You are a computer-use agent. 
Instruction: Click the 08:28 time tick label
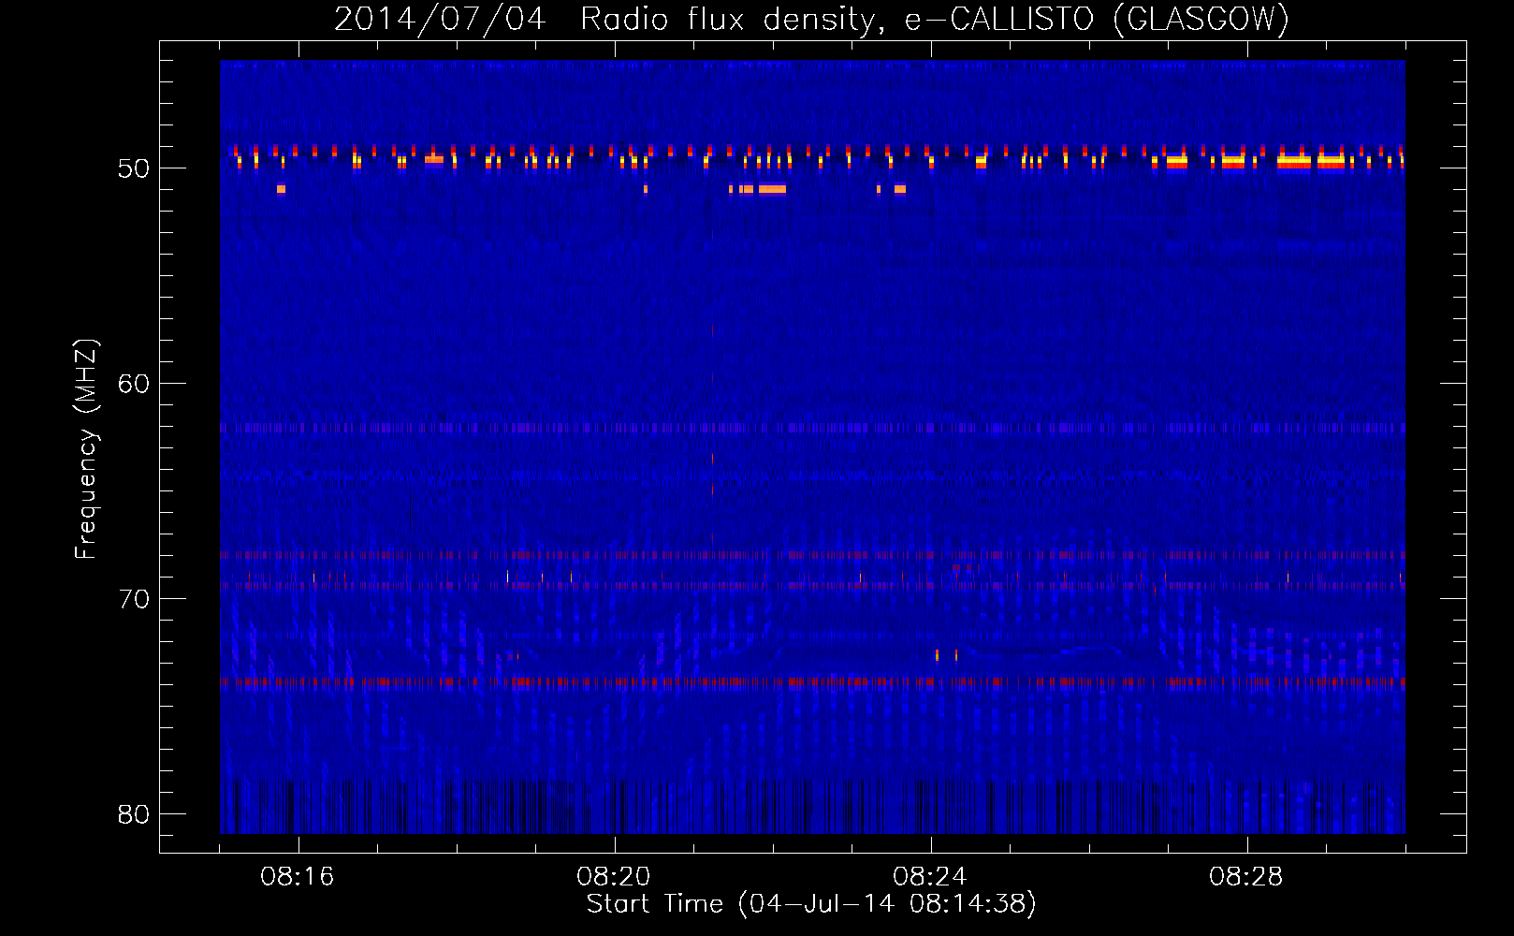[1246, 877]
